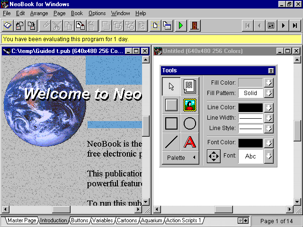Image resolution: width=303 pixels, height=227 pixels.
Task: Click the black Line Color swatch
Action: tap(250, 107)
